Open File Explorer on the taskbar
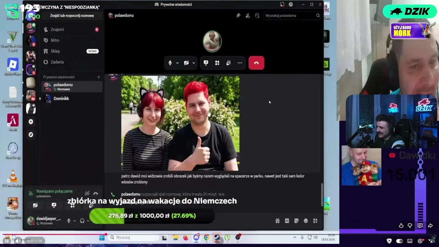Viewport: 439px width, 247px height. [x=175, y=237]
